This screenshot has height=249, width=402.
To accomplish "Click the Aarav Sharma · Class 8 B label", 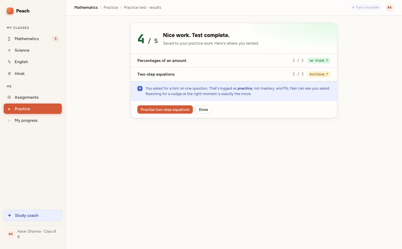I will [37, 234].
